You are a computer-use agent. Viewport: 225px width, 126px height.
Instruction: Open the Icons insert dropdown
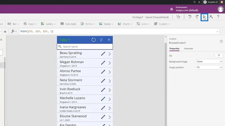click(143, 24)
